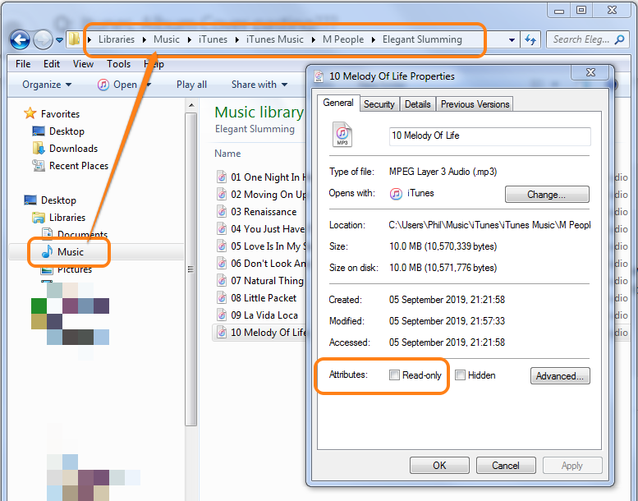Click the Favorites star icon
Viewport: 638px width, 501px height.
(30, 113)
